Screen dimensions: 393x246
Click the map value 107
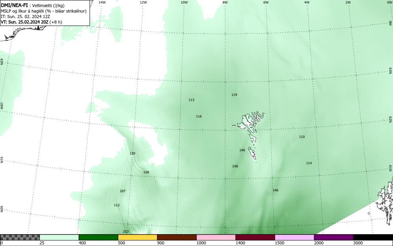point(123,191)
